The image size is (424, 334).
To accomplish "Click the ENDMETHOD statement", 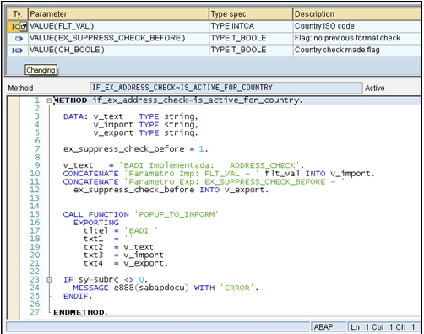I will click(80, 312).
